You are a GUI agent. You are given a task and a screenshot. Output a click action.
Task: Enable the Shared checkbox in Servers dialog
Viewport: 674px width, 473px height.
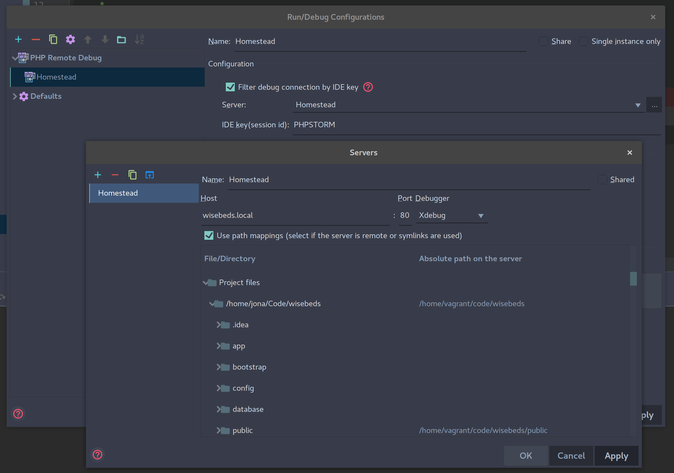tap(602, 179)
